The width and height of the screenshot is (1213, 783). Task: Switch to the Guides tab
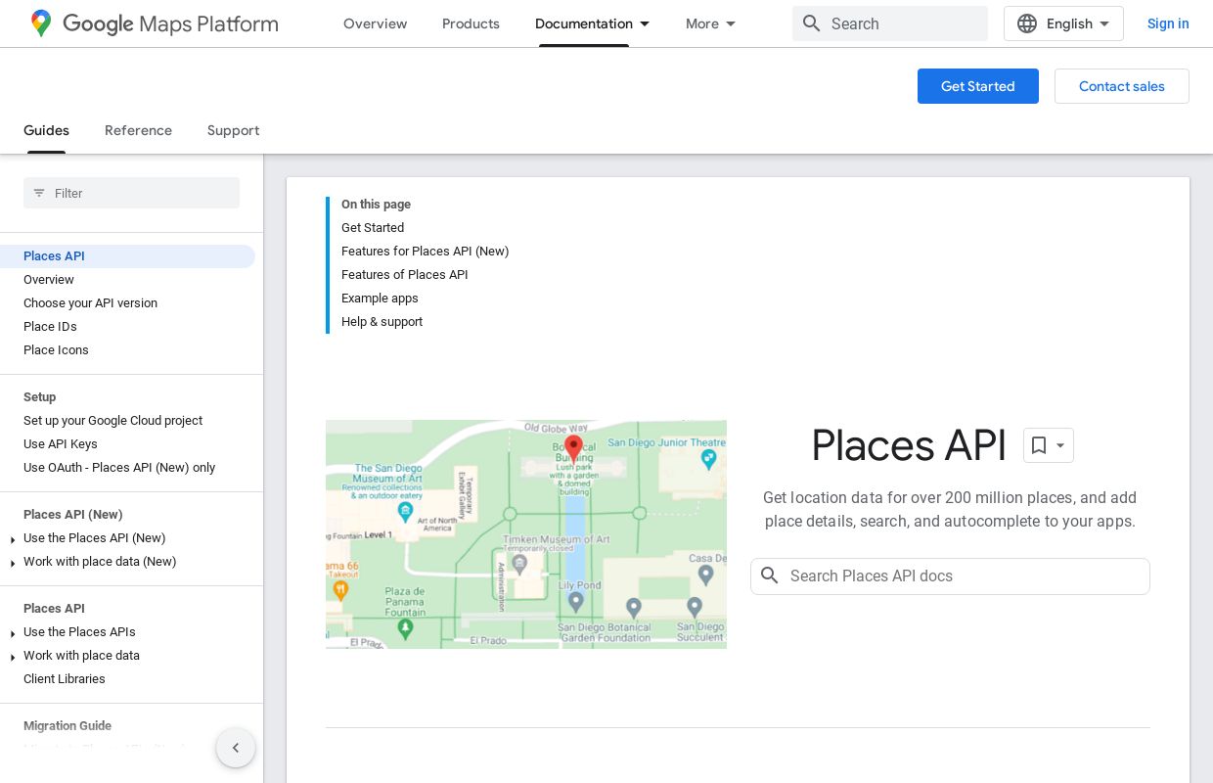click(46, 130)
